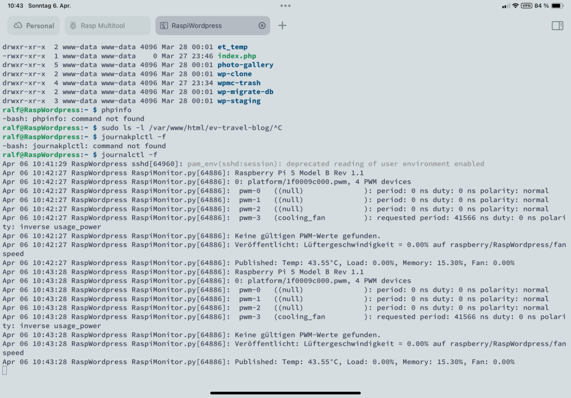Tap 10:43:28 pwm-3 cooling_fan line

coord(284,321)
